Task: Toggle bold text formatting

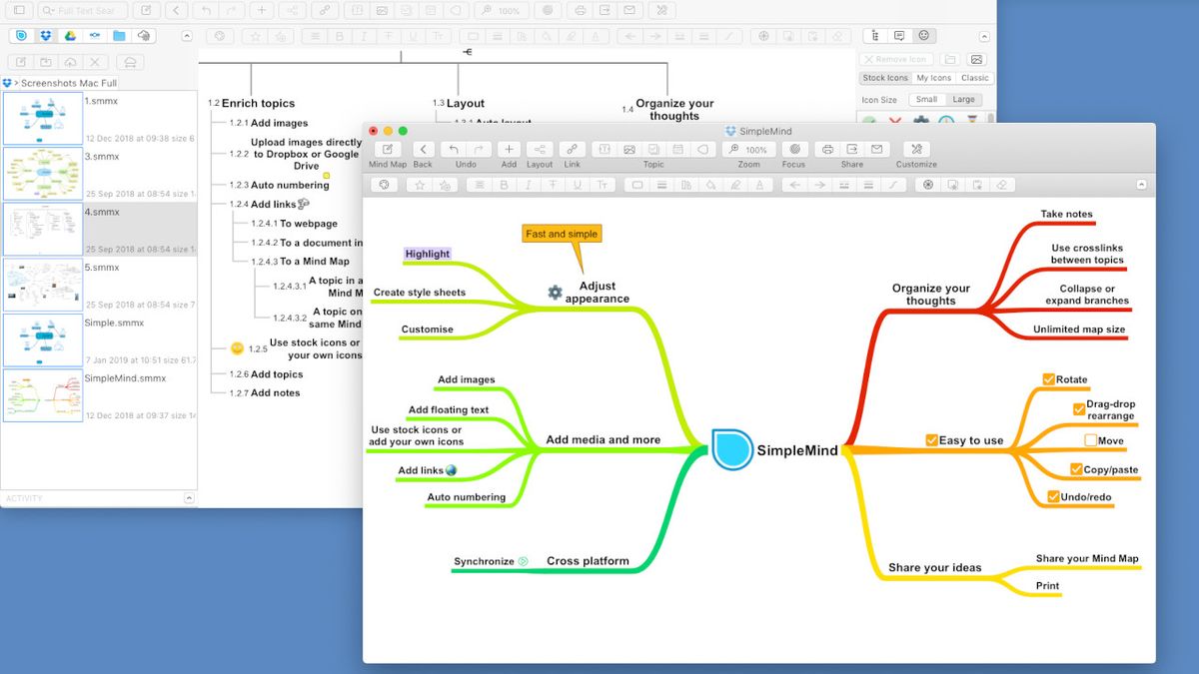Action: coord(504,184)
